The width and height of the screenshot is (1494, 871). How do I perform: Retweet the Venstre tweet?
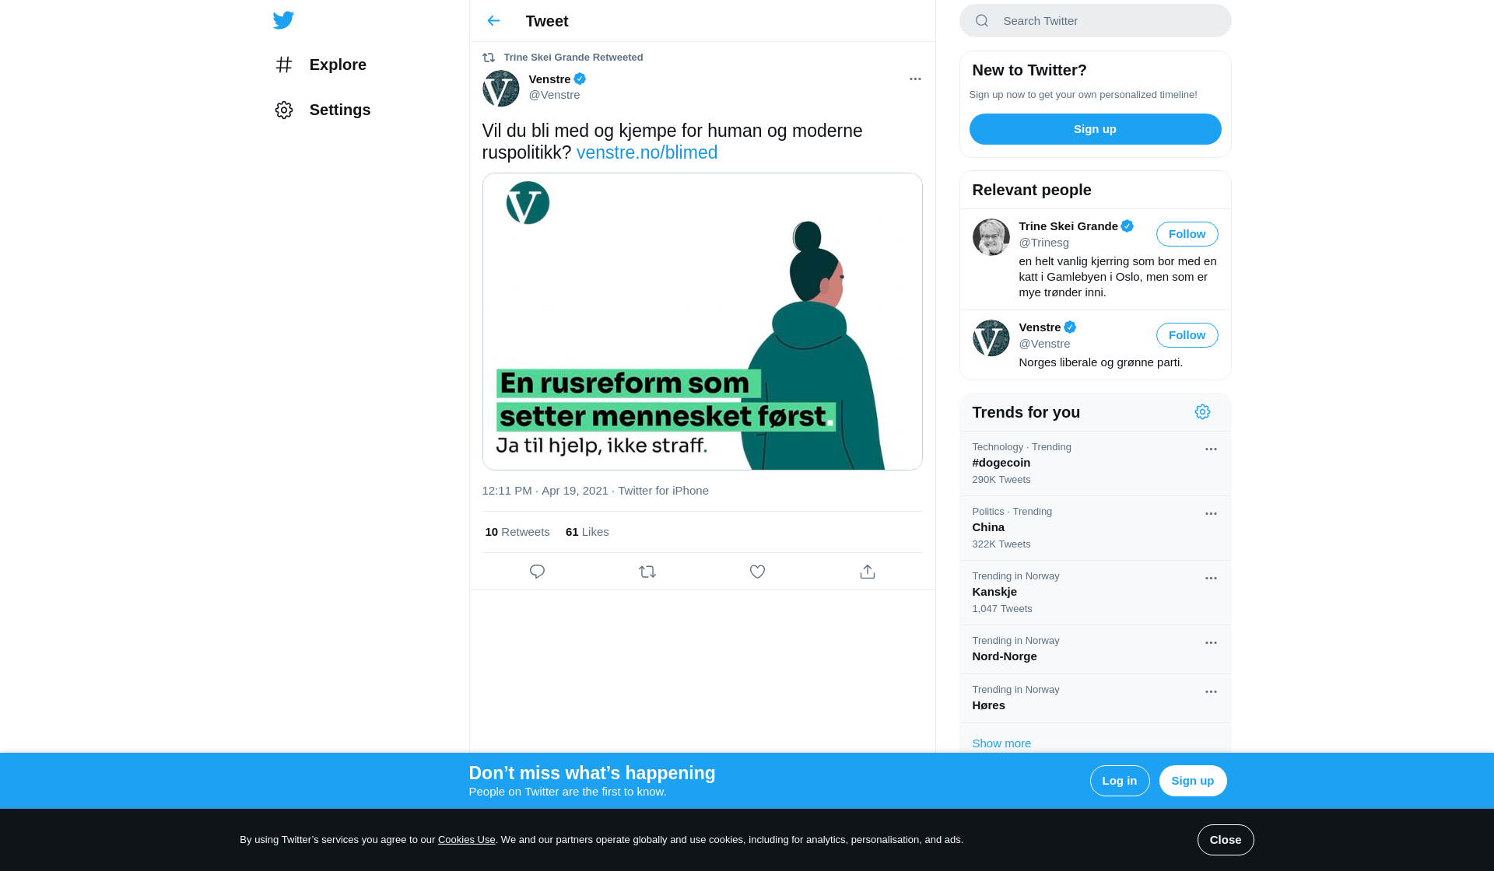[x=647, y=572]
